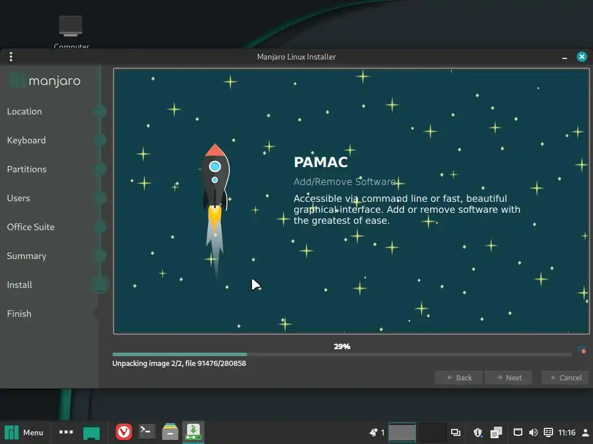Switch to second workspace in pager

pyautogui.click(x=432, y=432)
